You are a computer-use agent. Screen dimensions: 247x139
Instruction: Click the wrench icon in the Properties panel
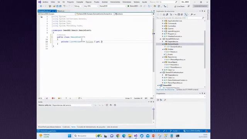pyautogui.click(x=165, y=100)
